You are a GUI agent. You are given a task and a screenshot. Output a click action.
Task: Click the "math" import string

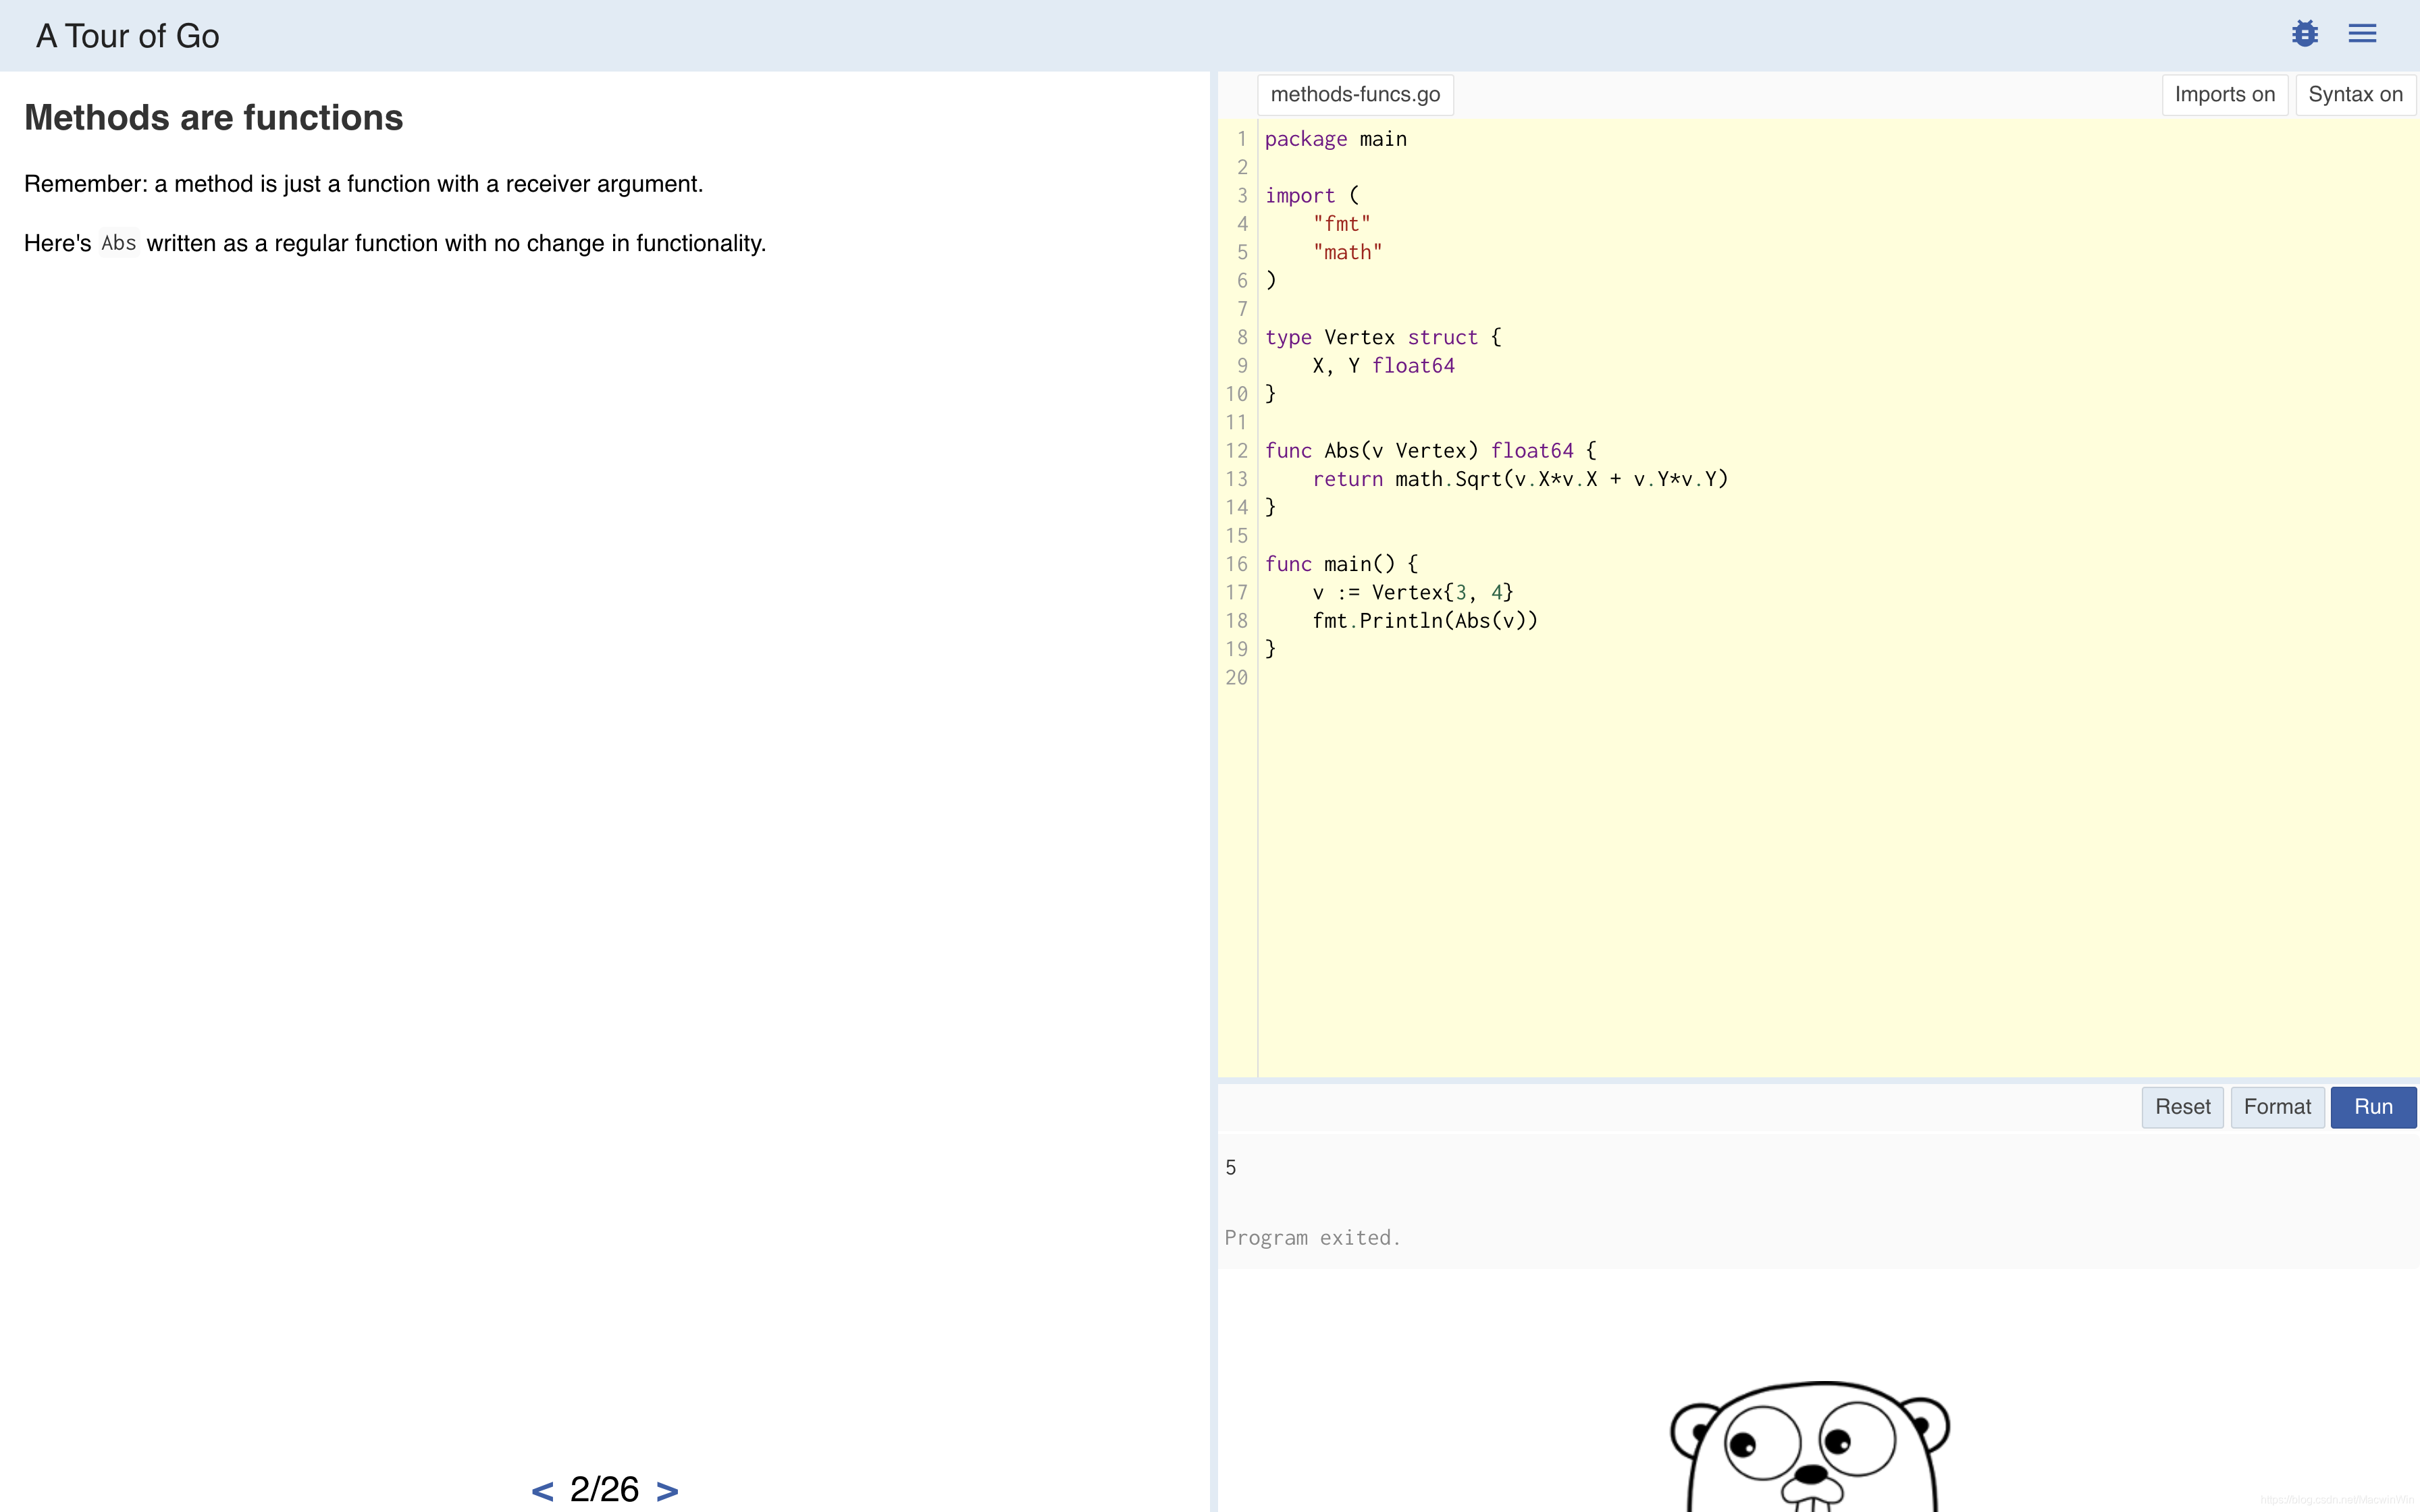1347,252
